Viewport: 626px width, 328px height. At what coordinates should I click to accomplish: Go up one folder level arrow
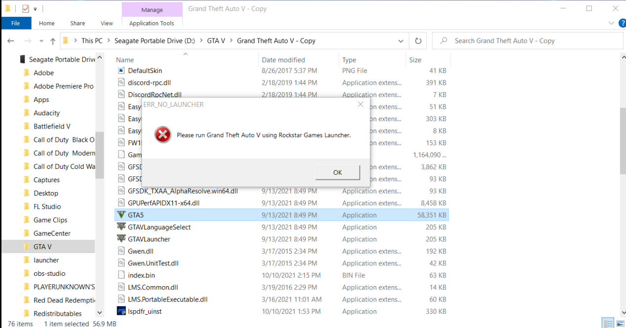click(x=53, y=41)
